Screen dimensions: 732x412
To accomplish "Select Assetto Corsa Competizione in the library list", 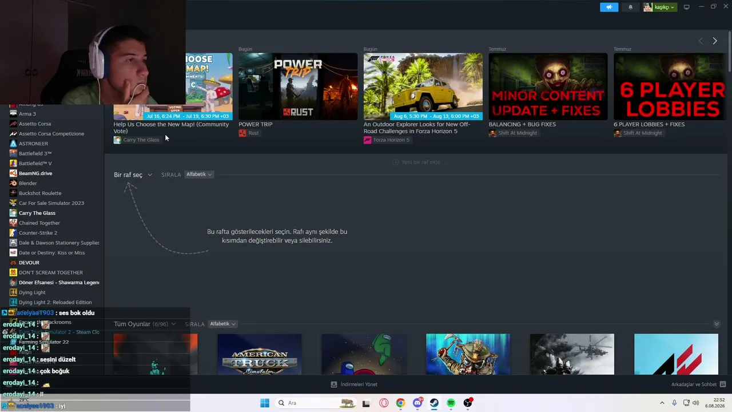I will point(51,134).
